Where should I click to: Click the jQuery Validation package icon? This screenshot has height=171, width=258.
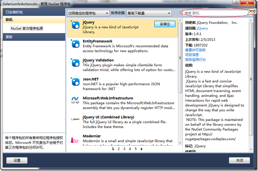tap(76, 63)
